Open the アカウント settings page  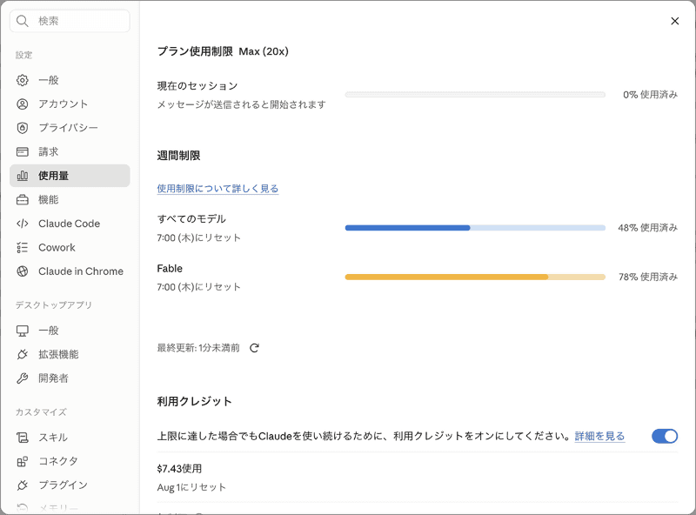click(70, 104)
